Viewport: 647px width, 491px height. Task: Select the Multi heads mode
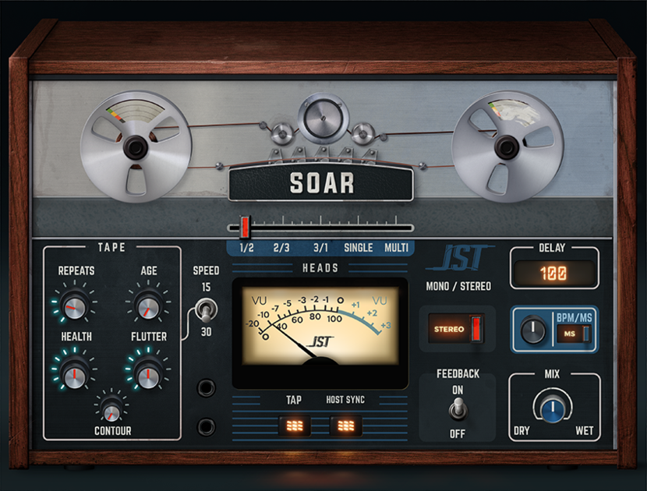click(396, 248)
